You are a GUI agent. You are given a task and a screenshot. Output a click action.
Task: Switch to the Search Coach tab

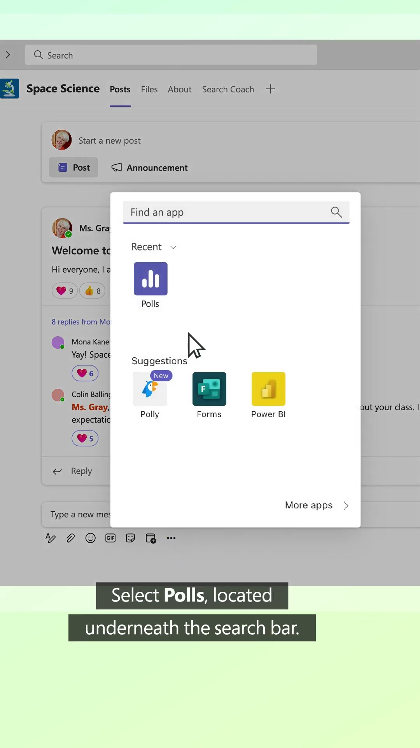pyautogui.click(x=228, y=90)
